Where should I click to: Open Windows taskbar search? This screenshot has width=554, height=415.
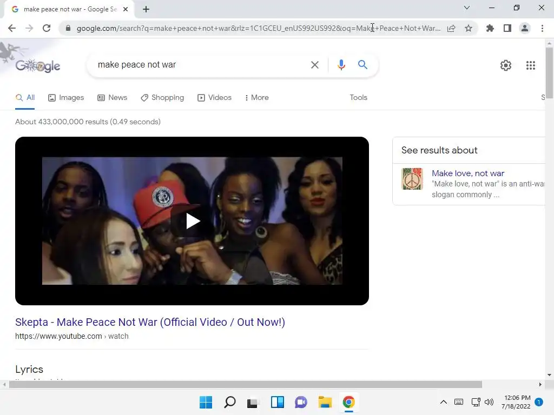point(229,402)
